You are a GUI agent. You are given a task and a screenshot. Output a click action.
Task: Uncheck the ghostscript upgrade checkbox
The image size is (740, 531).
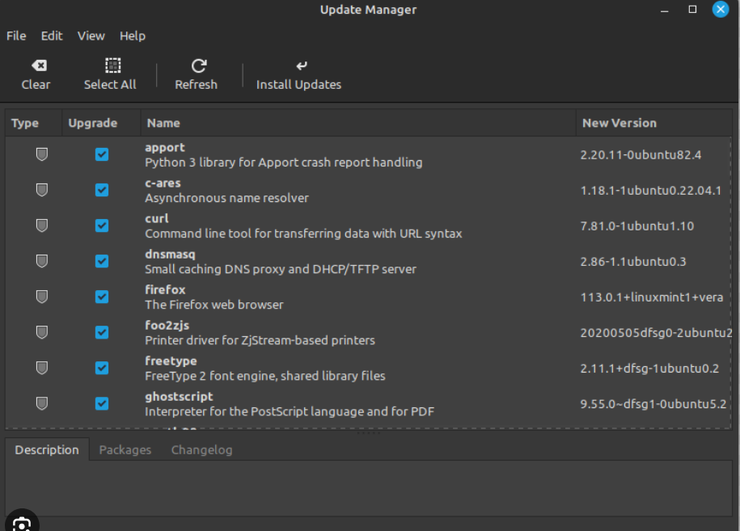tap(102, 403)
